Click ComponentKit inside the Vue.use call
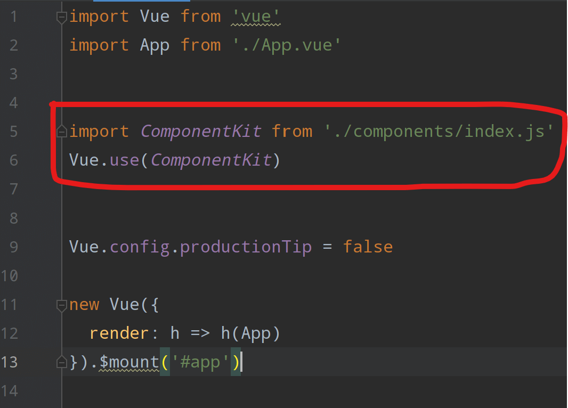 click(211, 160)
